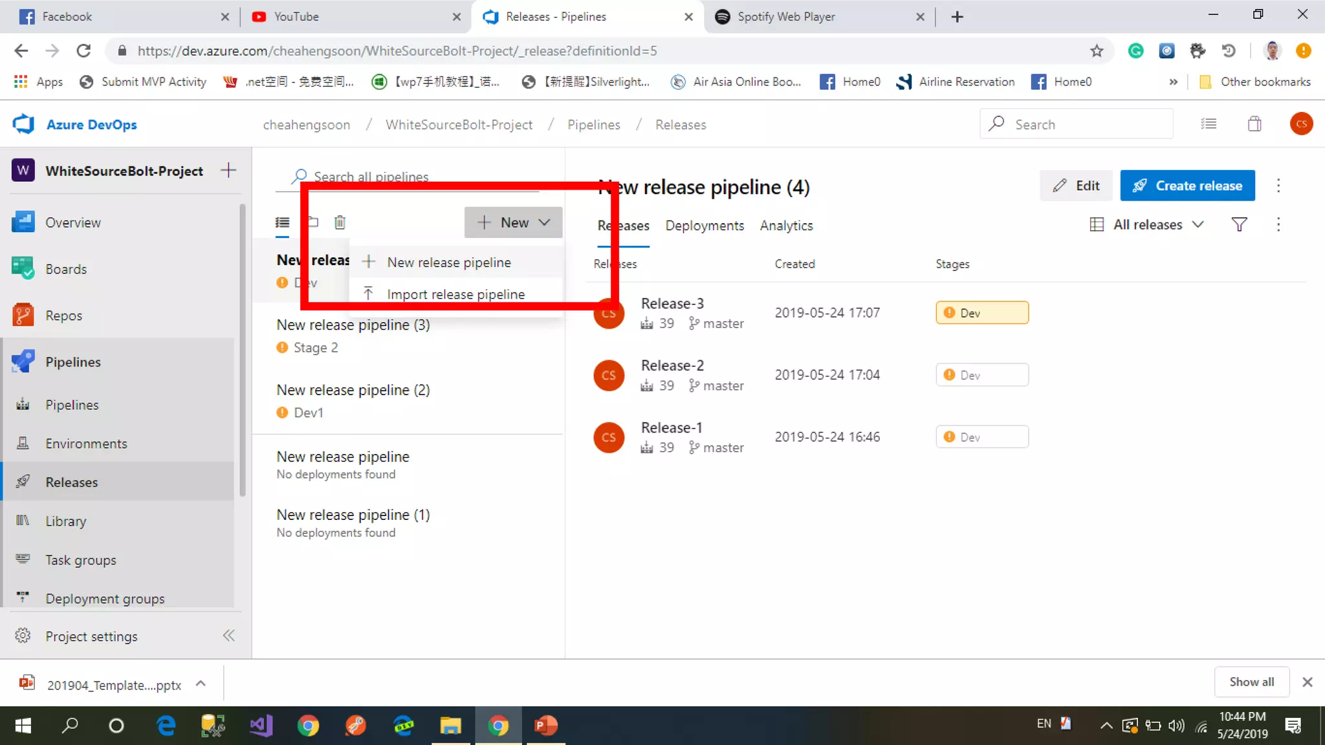Collapse the sidebar with the double chevron

229,636
